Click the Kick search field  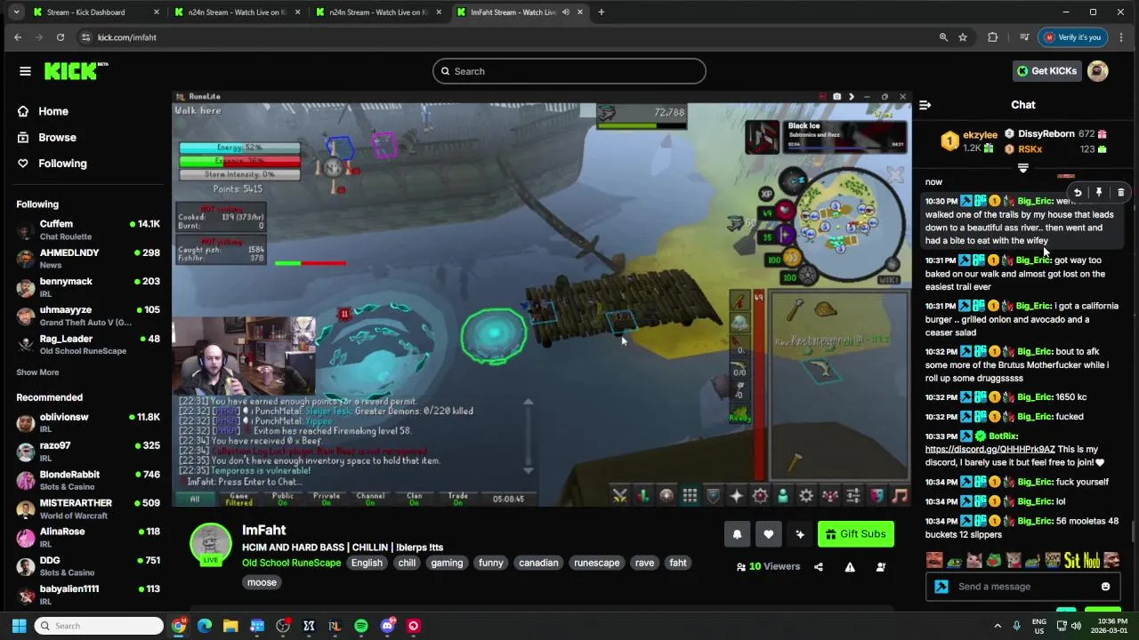(569, 71)
